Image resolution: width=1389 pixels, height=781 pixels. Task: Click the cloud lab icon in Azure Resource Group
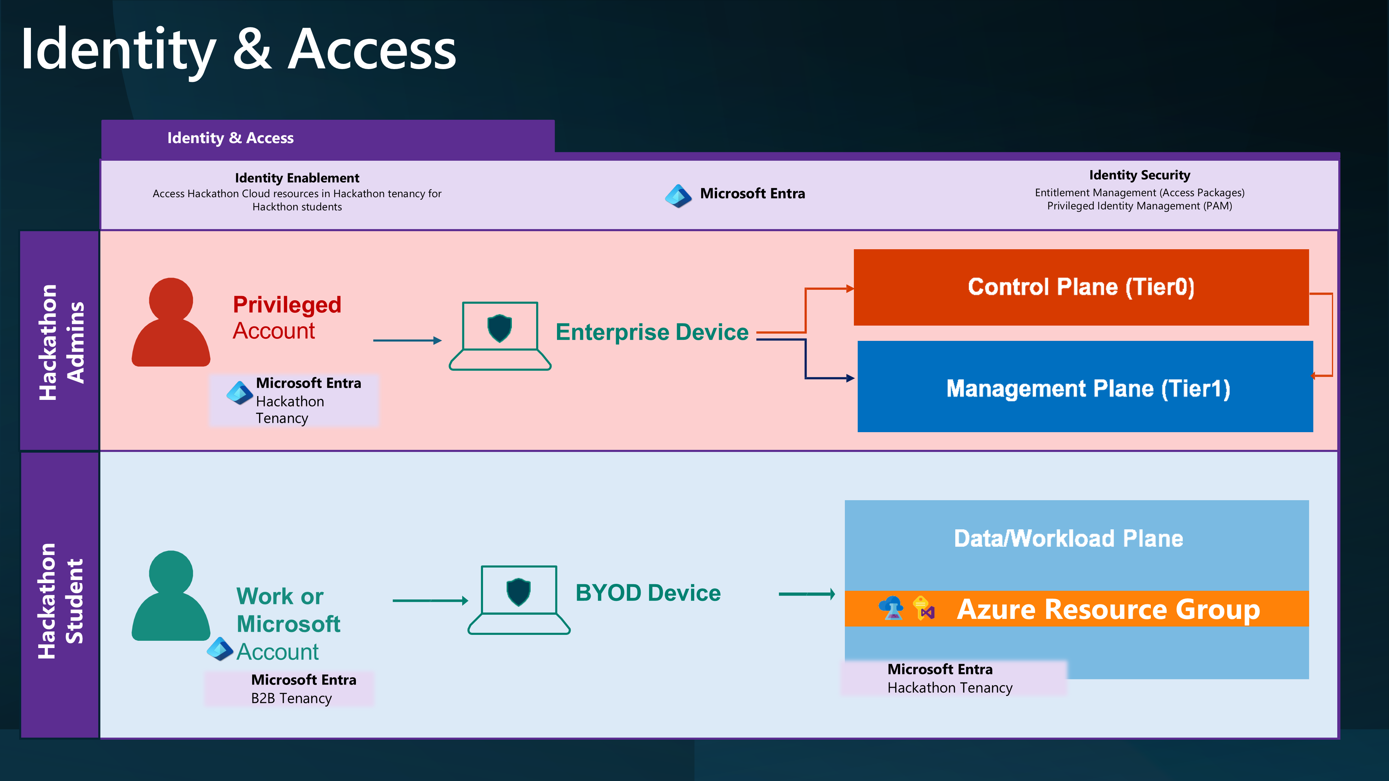(x=891, y=608)
